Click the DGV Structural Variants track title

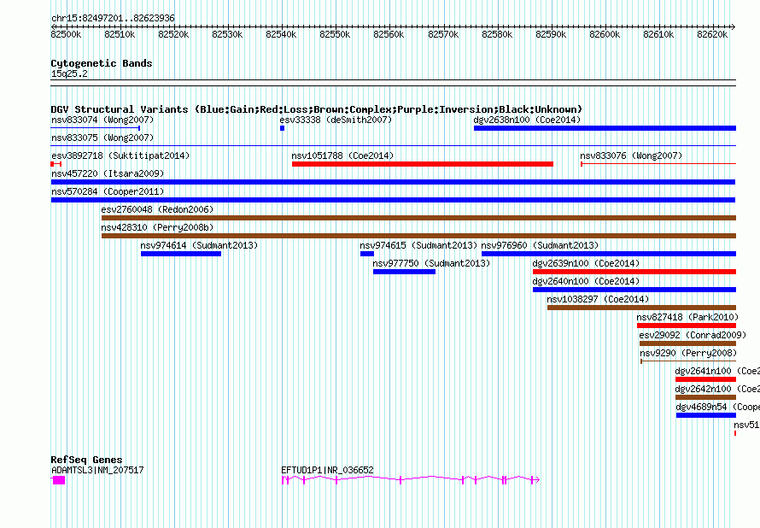(x=317, y=109)
